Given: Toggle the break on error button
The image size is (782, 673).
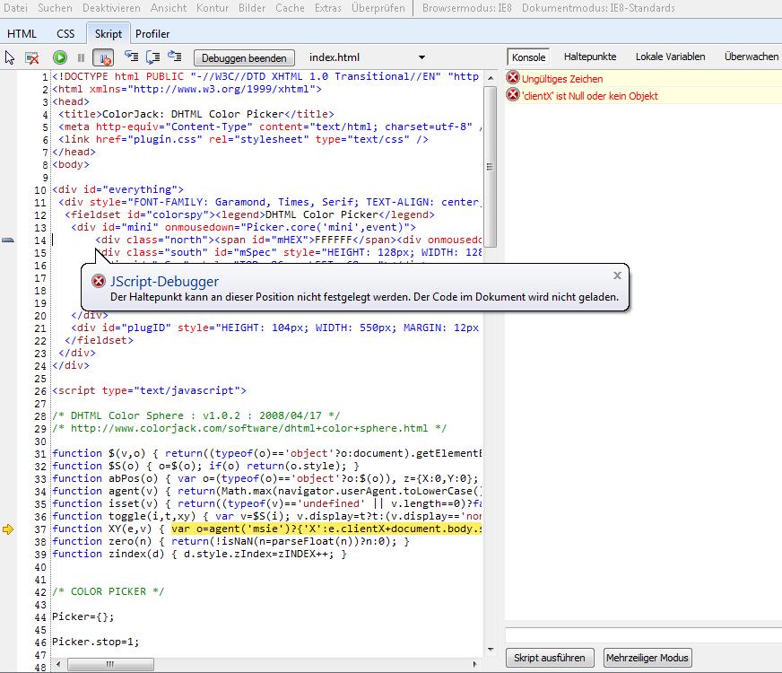Looking at the screenshot, I should (104, 57).
